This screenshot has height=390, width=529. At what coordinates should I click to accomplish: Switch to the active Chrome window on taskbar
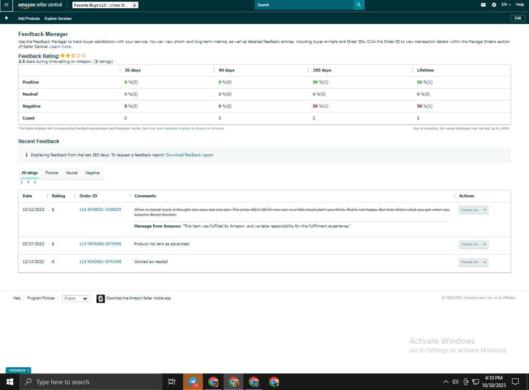pos(234,382)
